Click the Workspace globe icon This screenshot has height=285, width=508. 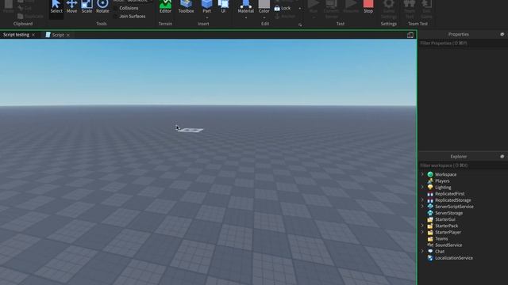[430, 174]
